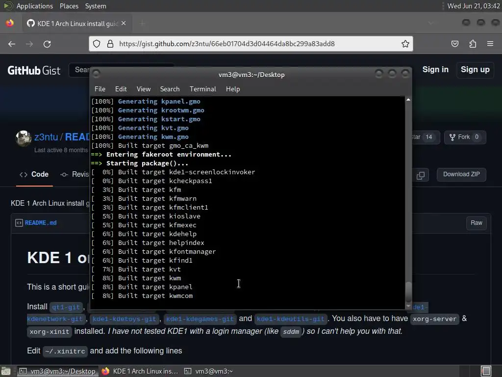Click Sign in on GitHub

(x=435, y=70)
